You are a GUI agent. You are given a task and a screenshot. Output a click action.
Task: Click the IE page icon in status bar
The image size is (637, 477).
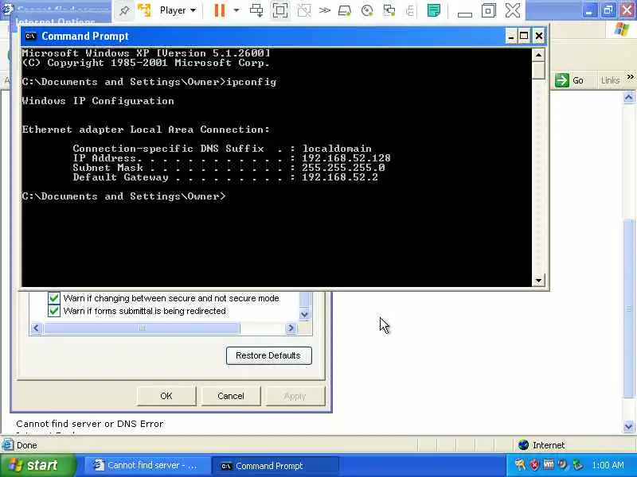tap(8, 445)
